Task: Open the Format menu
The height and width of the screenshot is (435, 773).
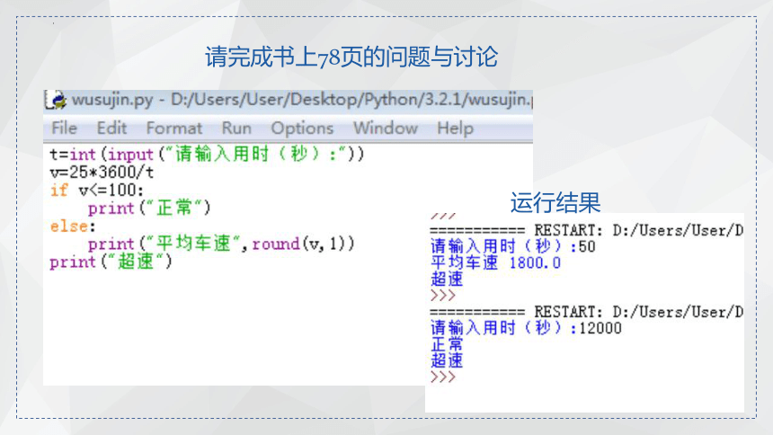Action: [x=174, y=129]
